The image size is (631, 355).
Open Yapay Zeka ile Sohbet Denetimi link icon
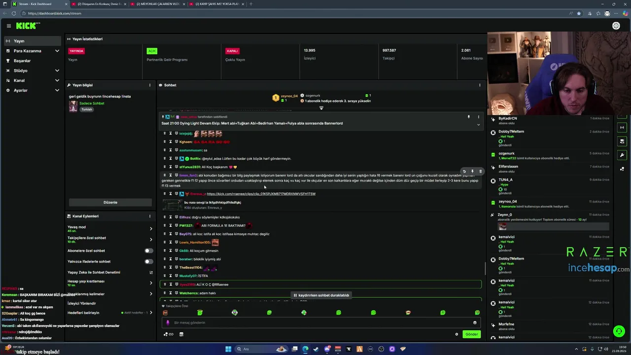coord(151,272)
